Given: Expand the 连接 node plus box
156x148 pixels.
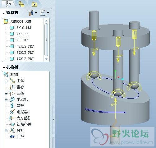Looking at the screenshot, I should coord(6,93).
